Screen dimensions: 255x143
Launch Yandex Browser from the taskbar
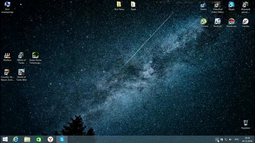tap(50, 139)
